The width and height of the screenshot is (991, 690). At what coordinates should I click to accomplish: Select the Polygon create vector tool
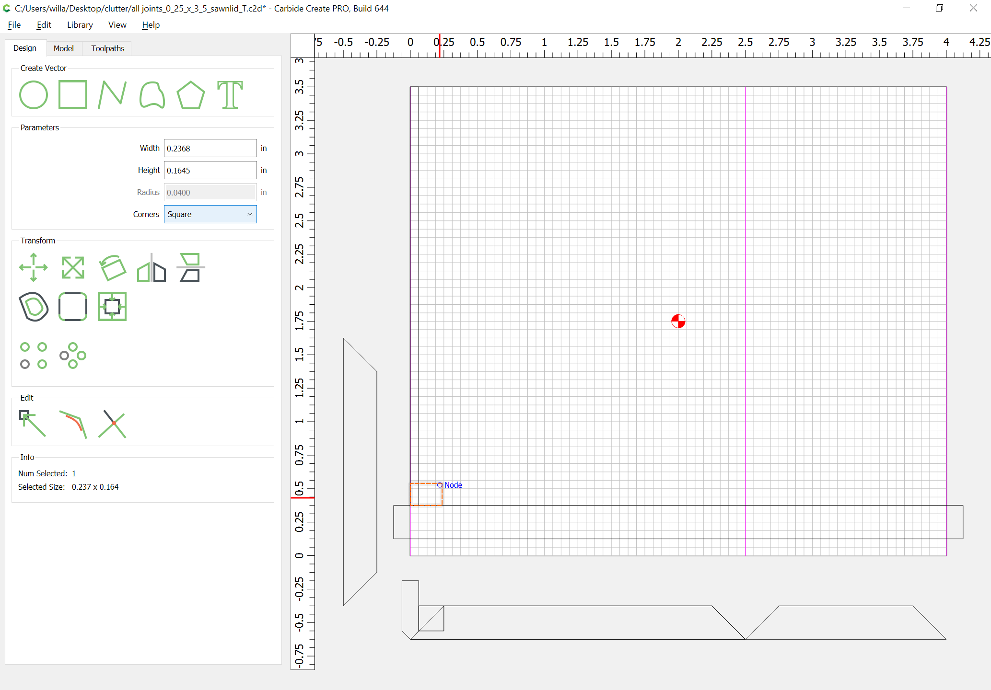point(191,95)
